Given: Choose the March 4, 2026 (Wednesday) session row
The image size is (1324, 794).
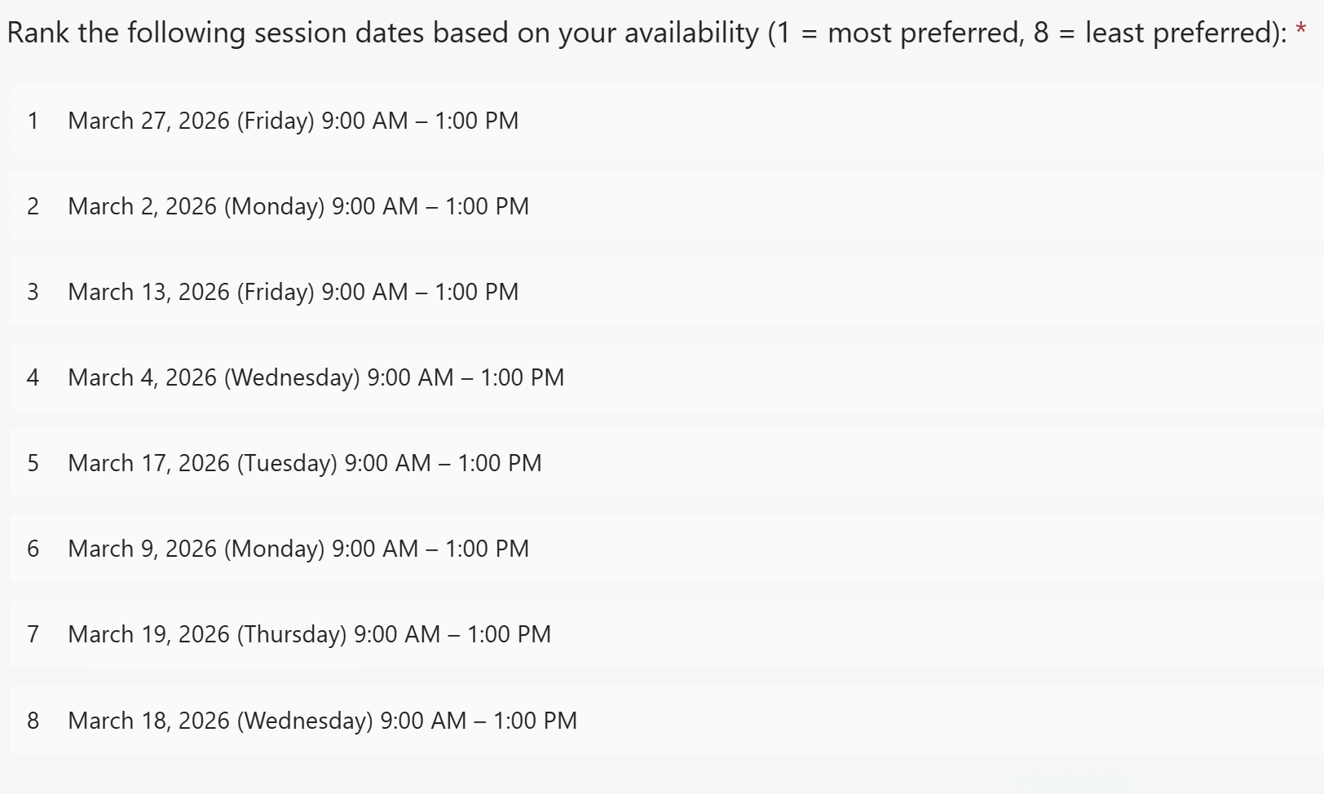Looking at the screenshot, I should tap(316, 377).
